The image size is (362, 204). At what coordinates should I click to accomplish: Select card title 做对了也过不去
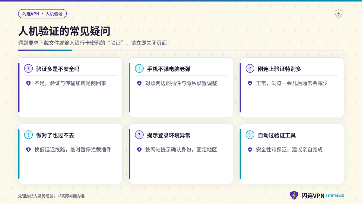55,135
